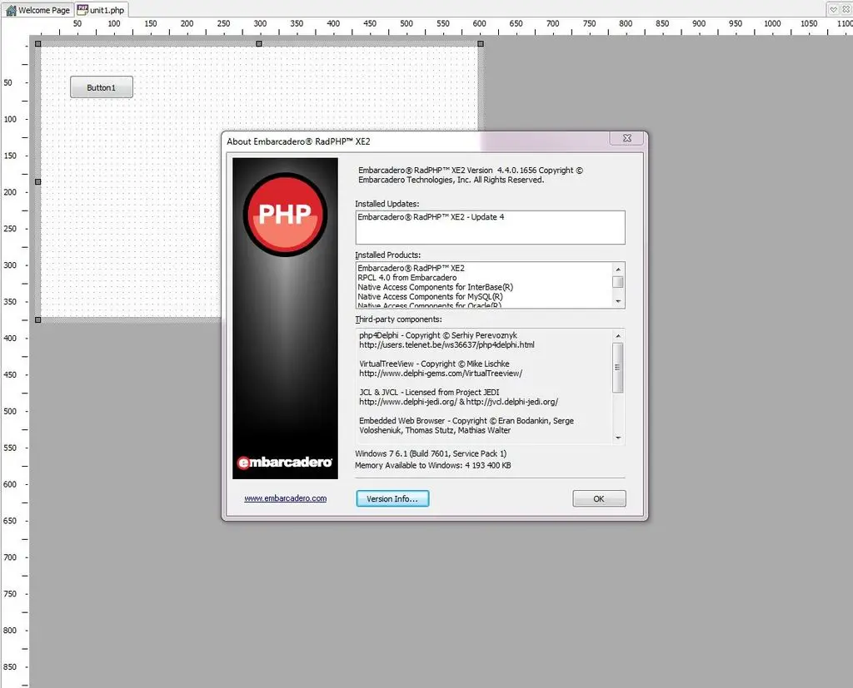The width and height of the screenshot is (853, 688).
Task: Click the form's left-middle resize handle
Action: (x=38, y=181)
